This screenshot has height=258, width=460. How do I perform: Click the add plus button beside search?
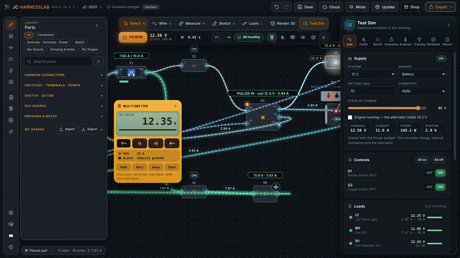pyautogui.click(x=99, y=61)
